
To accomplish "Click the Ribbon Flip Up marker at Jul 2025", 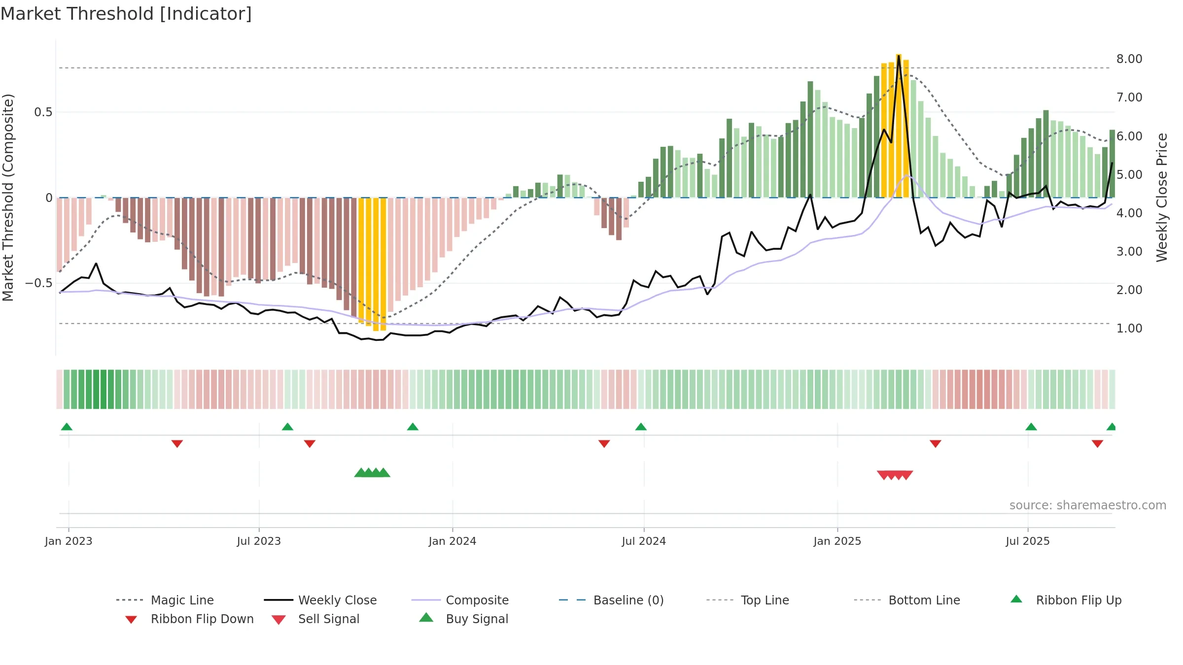I will [1031, 427].
